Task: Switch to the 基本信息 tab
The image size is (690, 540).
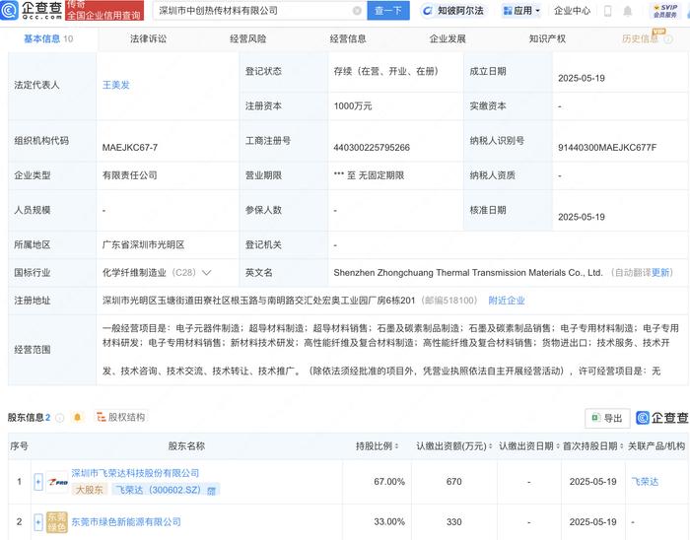Action: (x=48, y=39)
